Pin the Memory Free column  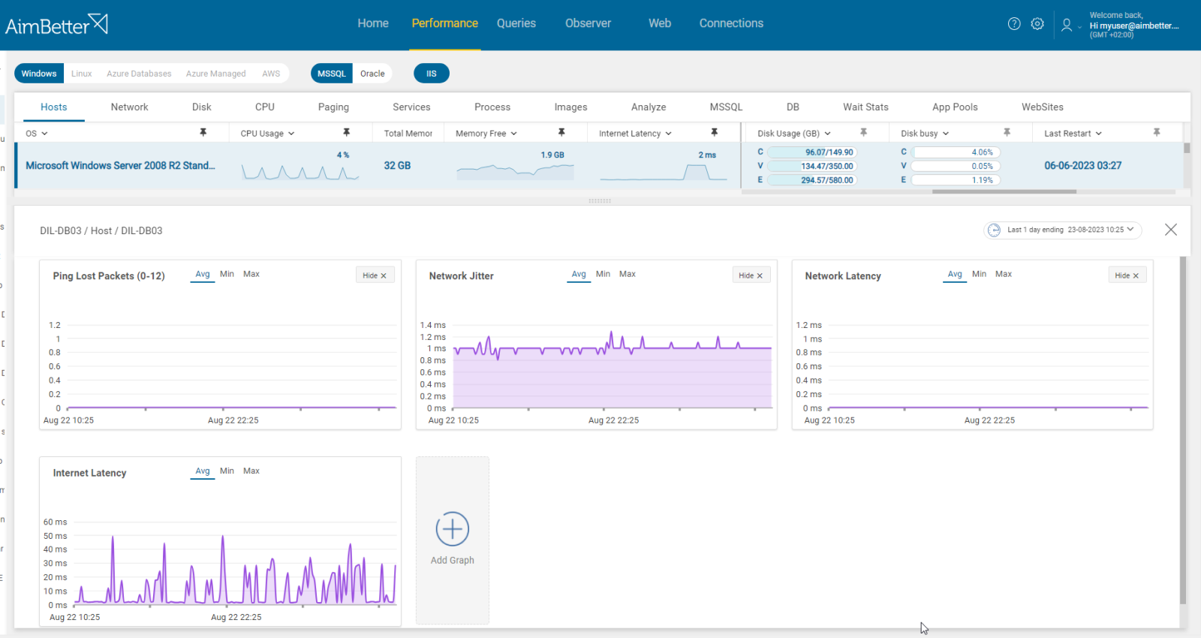point(561,132)
